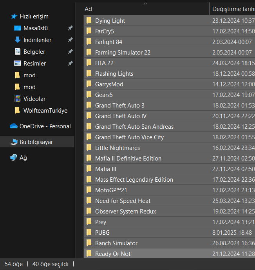Screen dimensions: 255x270
Task: Click the 54 öğe status bar text
Action: point(14,264)
